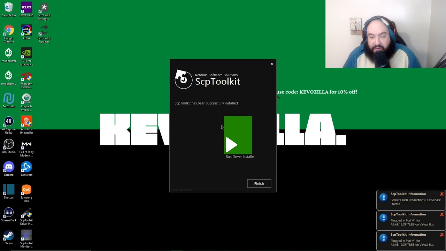This screenshot has width=446, height=251.
Task: Launch the Discord desktop icon
Action: [x=9, y=169]
